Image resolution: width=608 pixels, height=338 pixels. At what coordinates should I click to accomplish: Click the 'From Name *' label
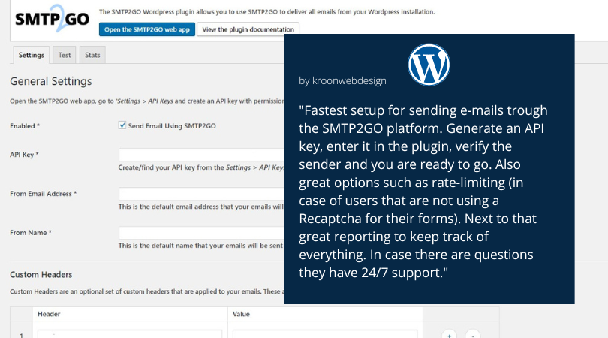pos(31,232)
